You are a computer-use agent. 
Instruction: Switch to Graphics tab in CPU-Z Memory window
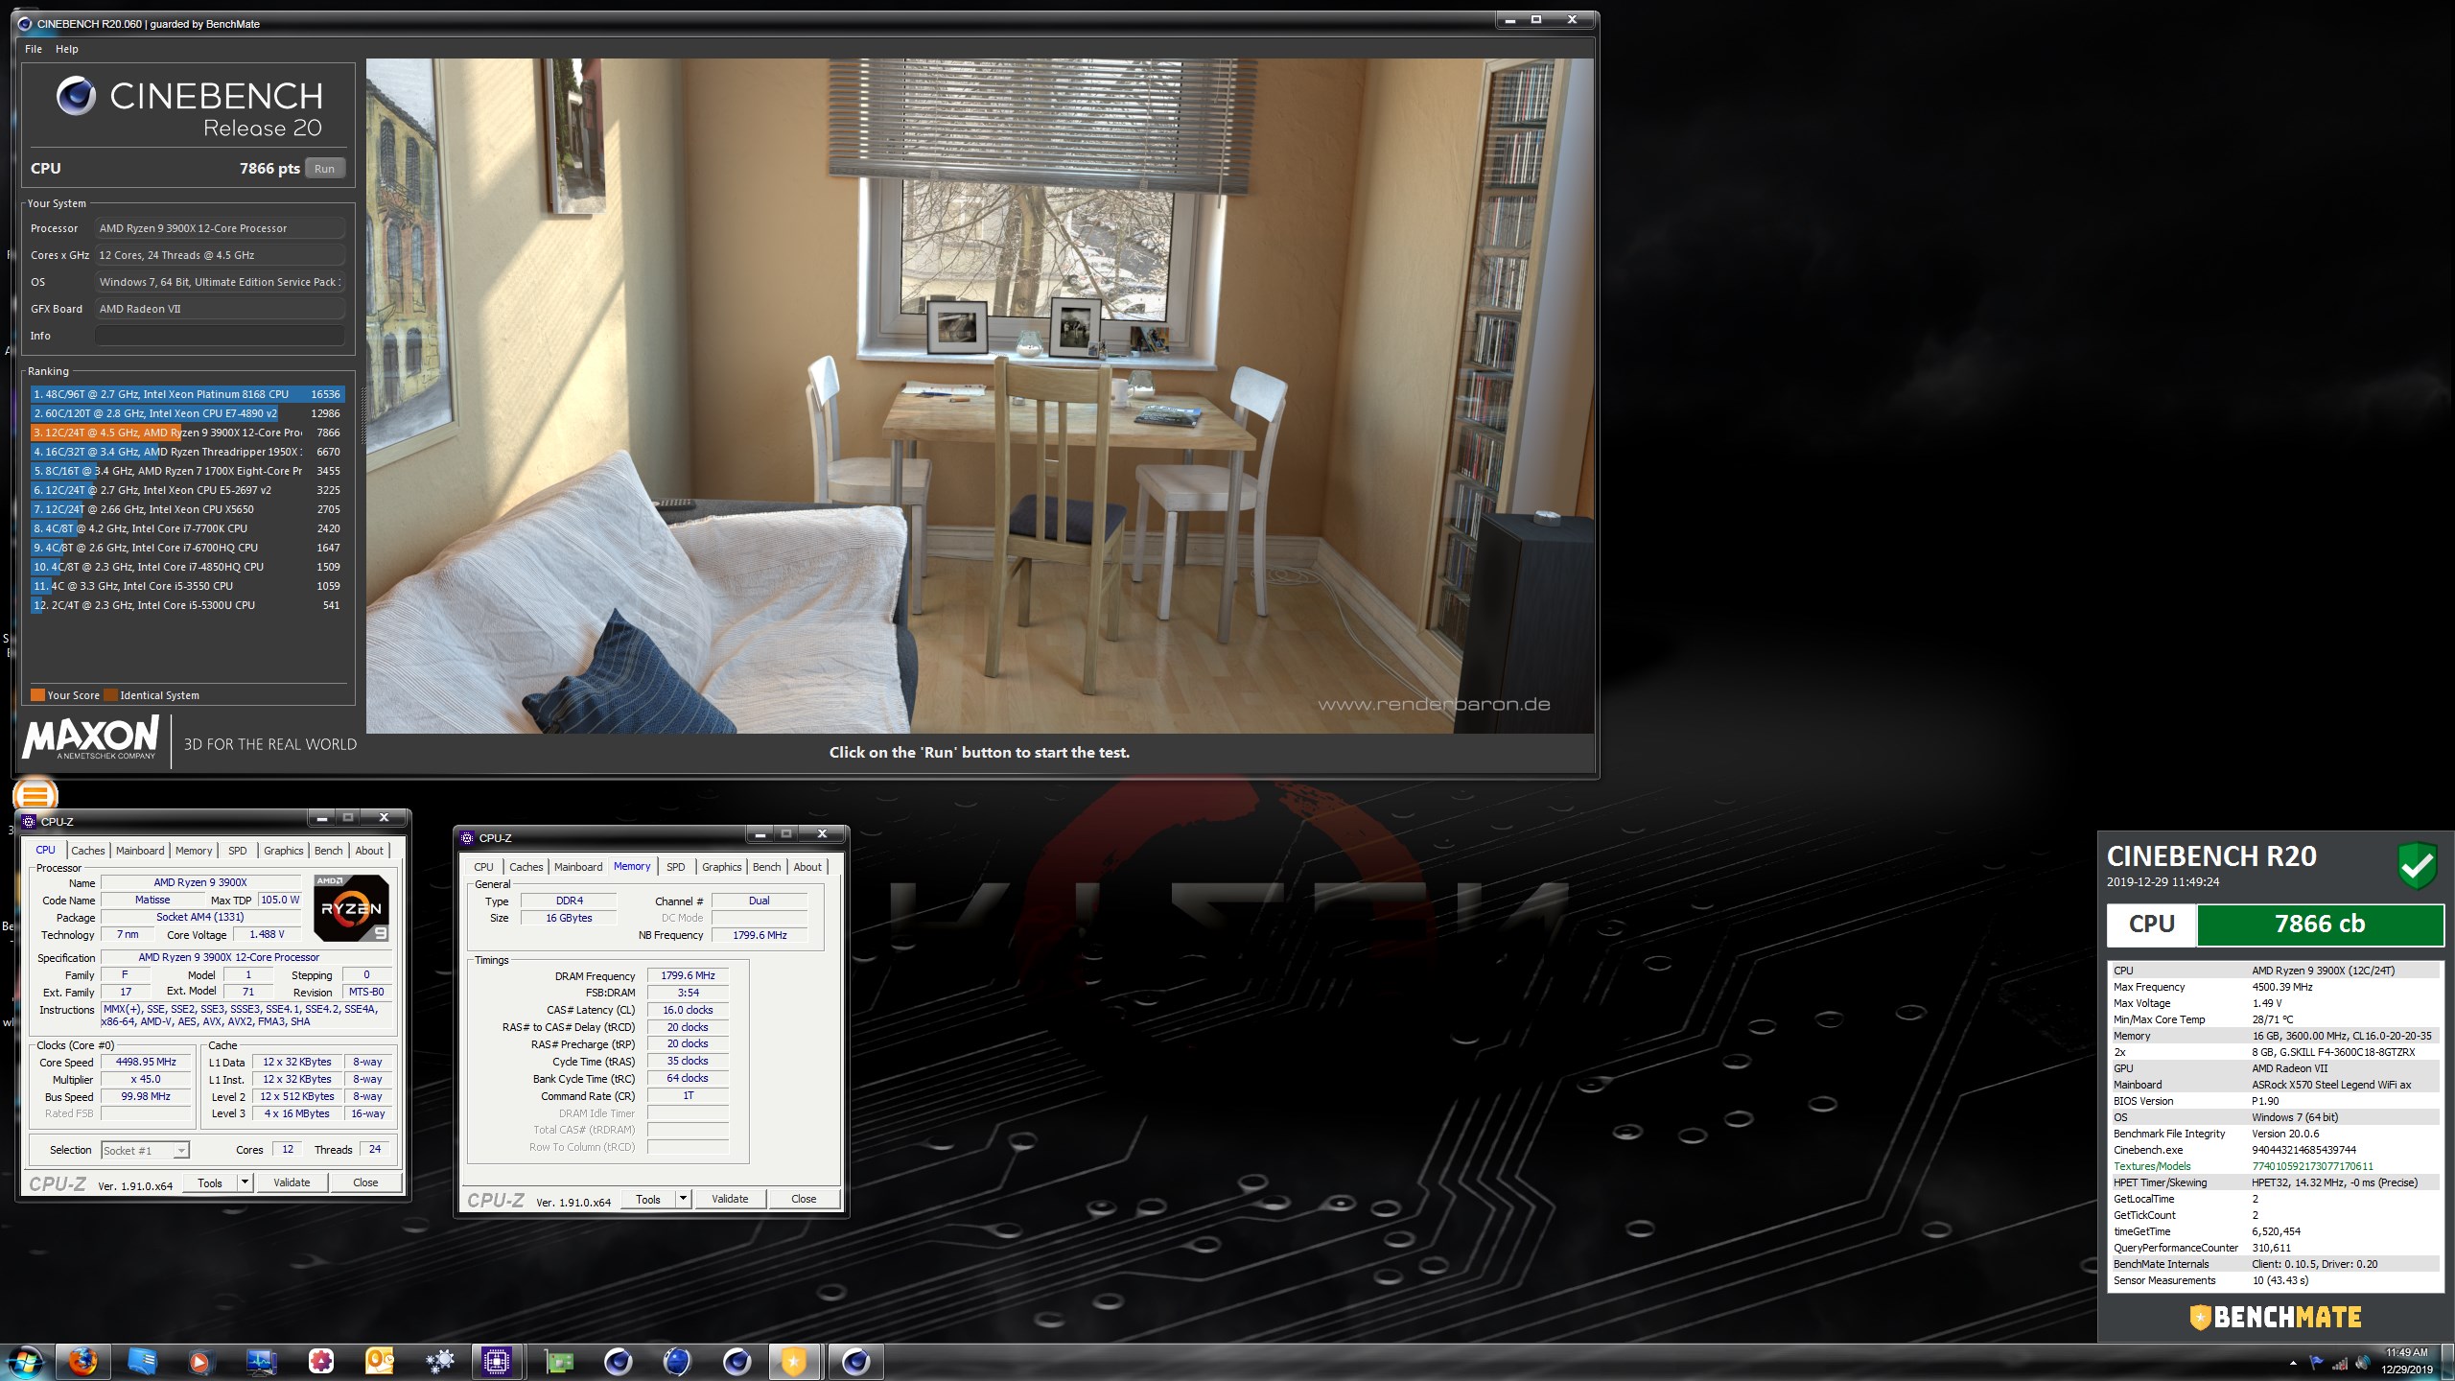(x=722, y=867)
